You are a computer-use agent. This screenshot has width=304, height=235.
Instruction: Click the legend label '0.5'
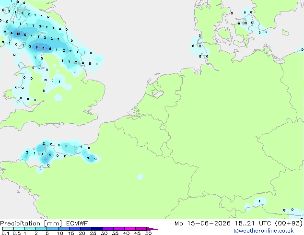point(17,233)
